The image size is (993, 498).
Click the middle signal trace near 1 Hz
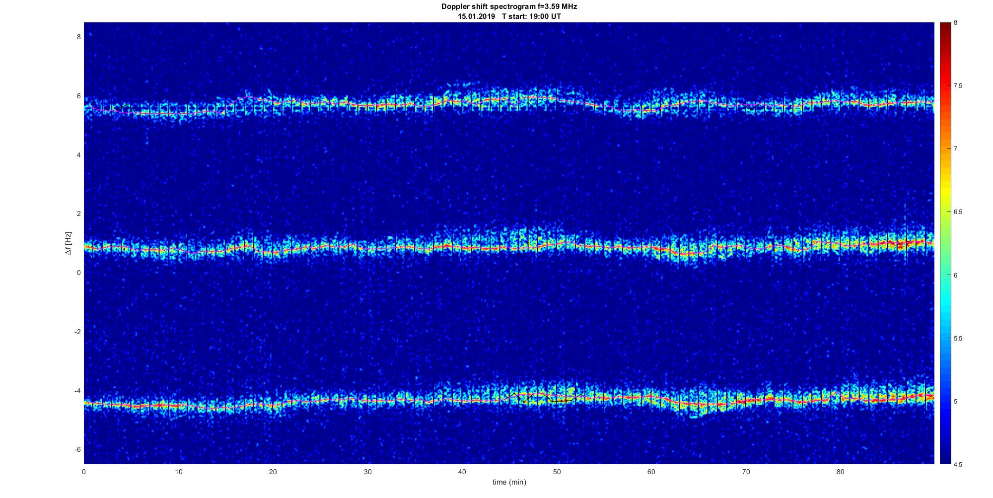coord(509,246)
